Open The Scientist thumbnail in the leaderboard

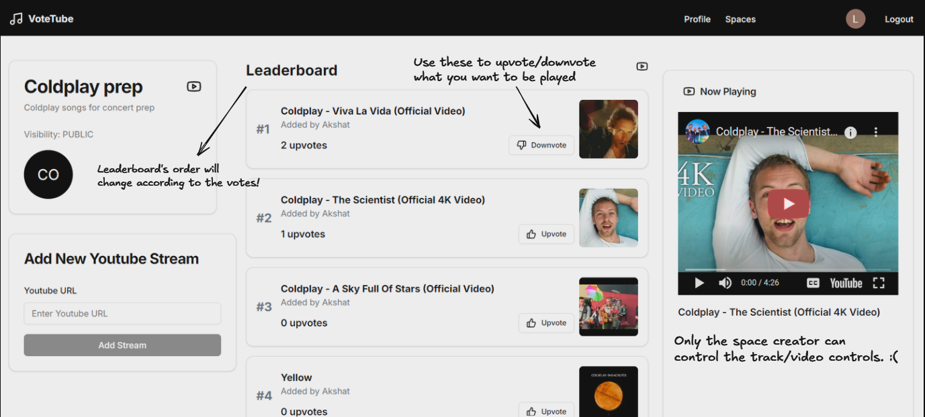point(609,218)
